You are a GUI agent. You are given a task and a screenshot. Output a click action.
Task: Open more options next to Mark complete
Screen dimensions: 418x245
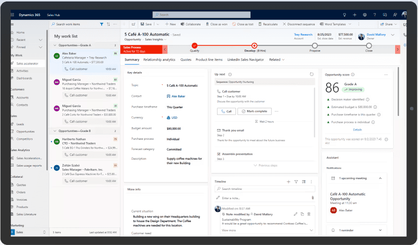pyautogui.click(x=276, y=111)
